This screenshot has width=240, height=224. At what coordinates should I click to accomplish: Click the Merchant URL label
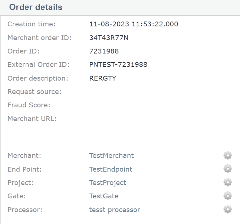(32, 119)
